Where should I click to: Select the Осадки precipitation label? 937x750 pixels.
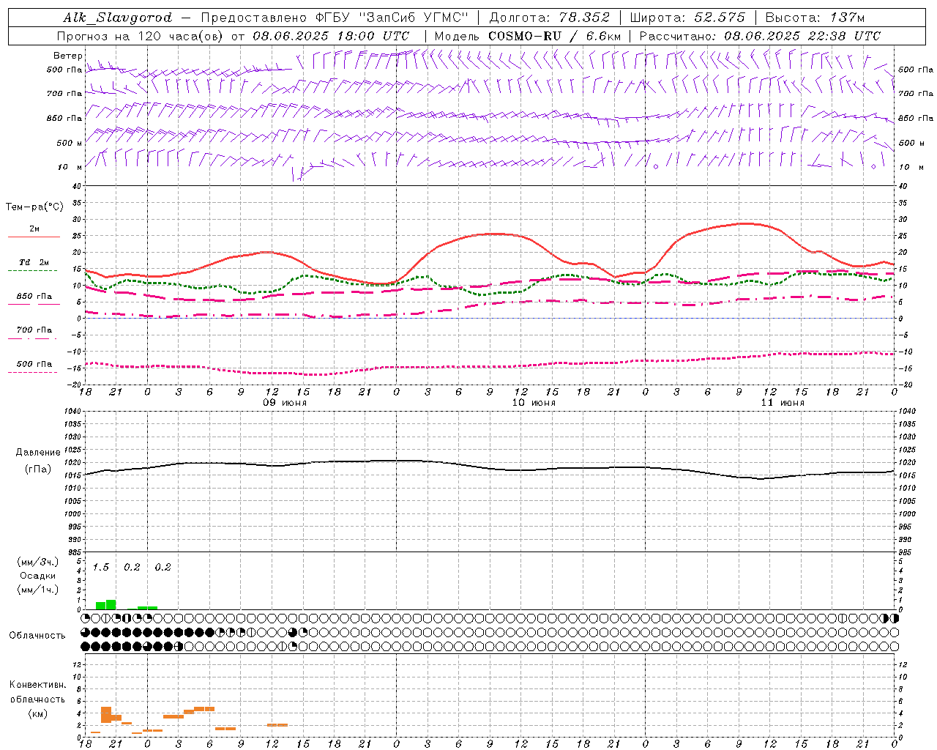[x=38, y=576]
